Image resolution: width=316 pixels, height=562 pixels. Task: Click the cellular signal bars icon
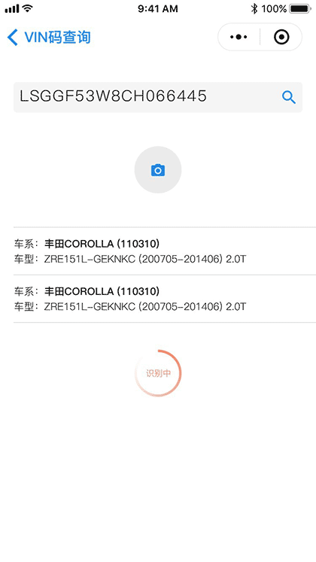[x=12, y=8]
